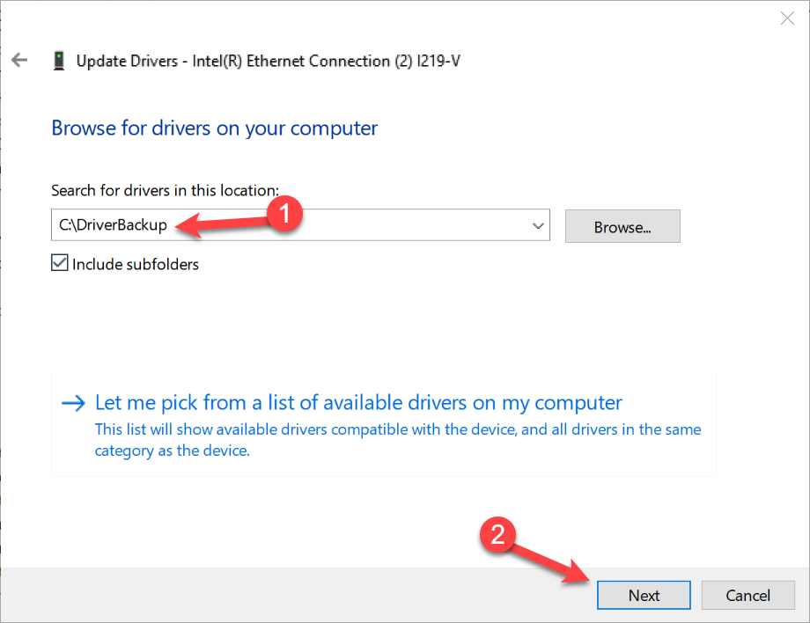Navigate back using the circled arrow
Viewport: 810px width, 623px height.
click(19, 60)
